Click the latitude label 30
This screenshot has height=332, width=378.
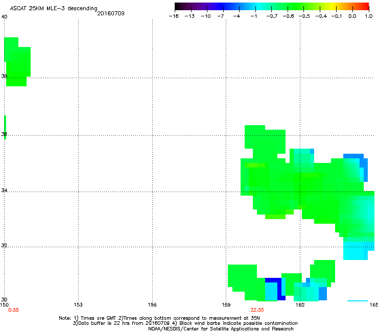[4, 300]
